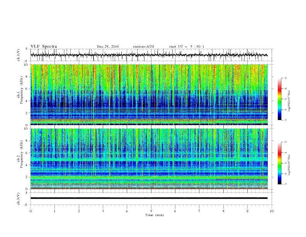Viewport: 306px width, 237px height.
Task: Click time axis tick label "0"
Action: 31,211
